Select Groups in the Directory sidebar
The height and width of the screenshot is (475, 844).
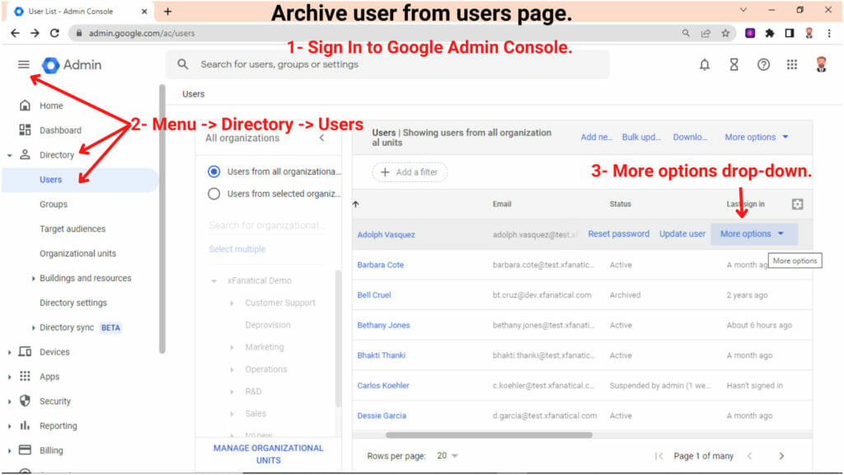click(54, 204)
